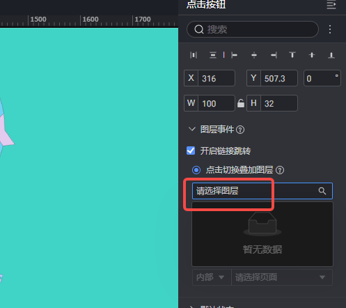Click the panel collapse icon beside 点击按钮

331,5
